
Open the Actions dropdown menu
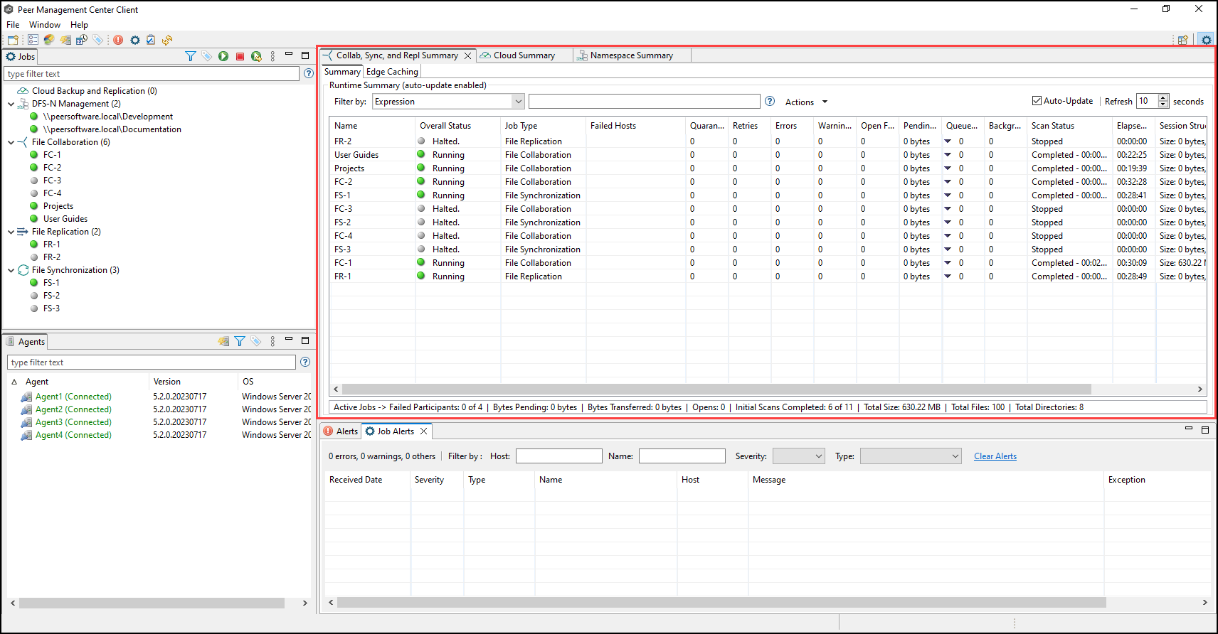tap(806, 102)
